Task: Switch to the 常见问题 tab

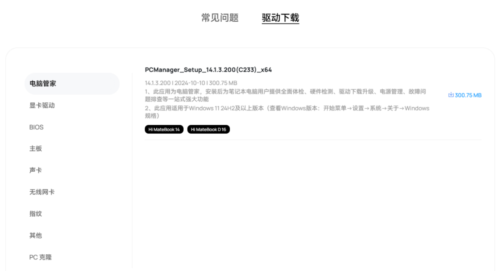Action: pyautogui.click(x=220, y=18)
